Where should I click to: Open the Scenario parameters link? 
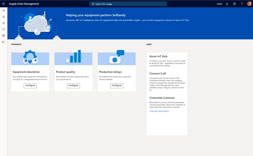click(x=159, y=111)
